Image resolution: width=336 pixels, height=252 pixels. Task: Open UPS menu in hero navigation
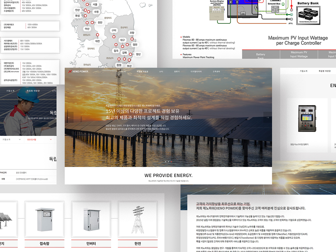[161, 72]
